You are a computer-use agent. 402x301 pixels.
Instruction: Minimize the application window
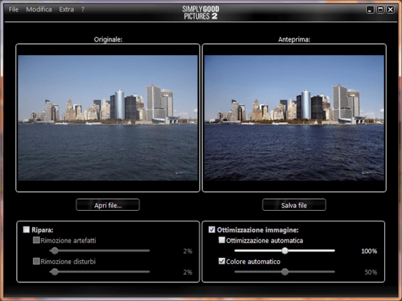pyautogui.click(x=370, y=10)
